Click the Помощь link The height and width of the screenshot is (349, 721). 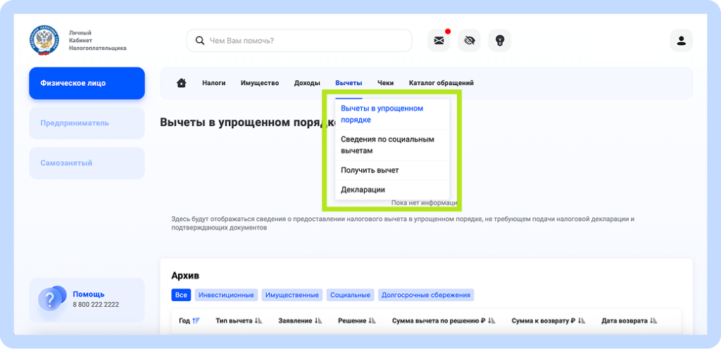[88, 294]
